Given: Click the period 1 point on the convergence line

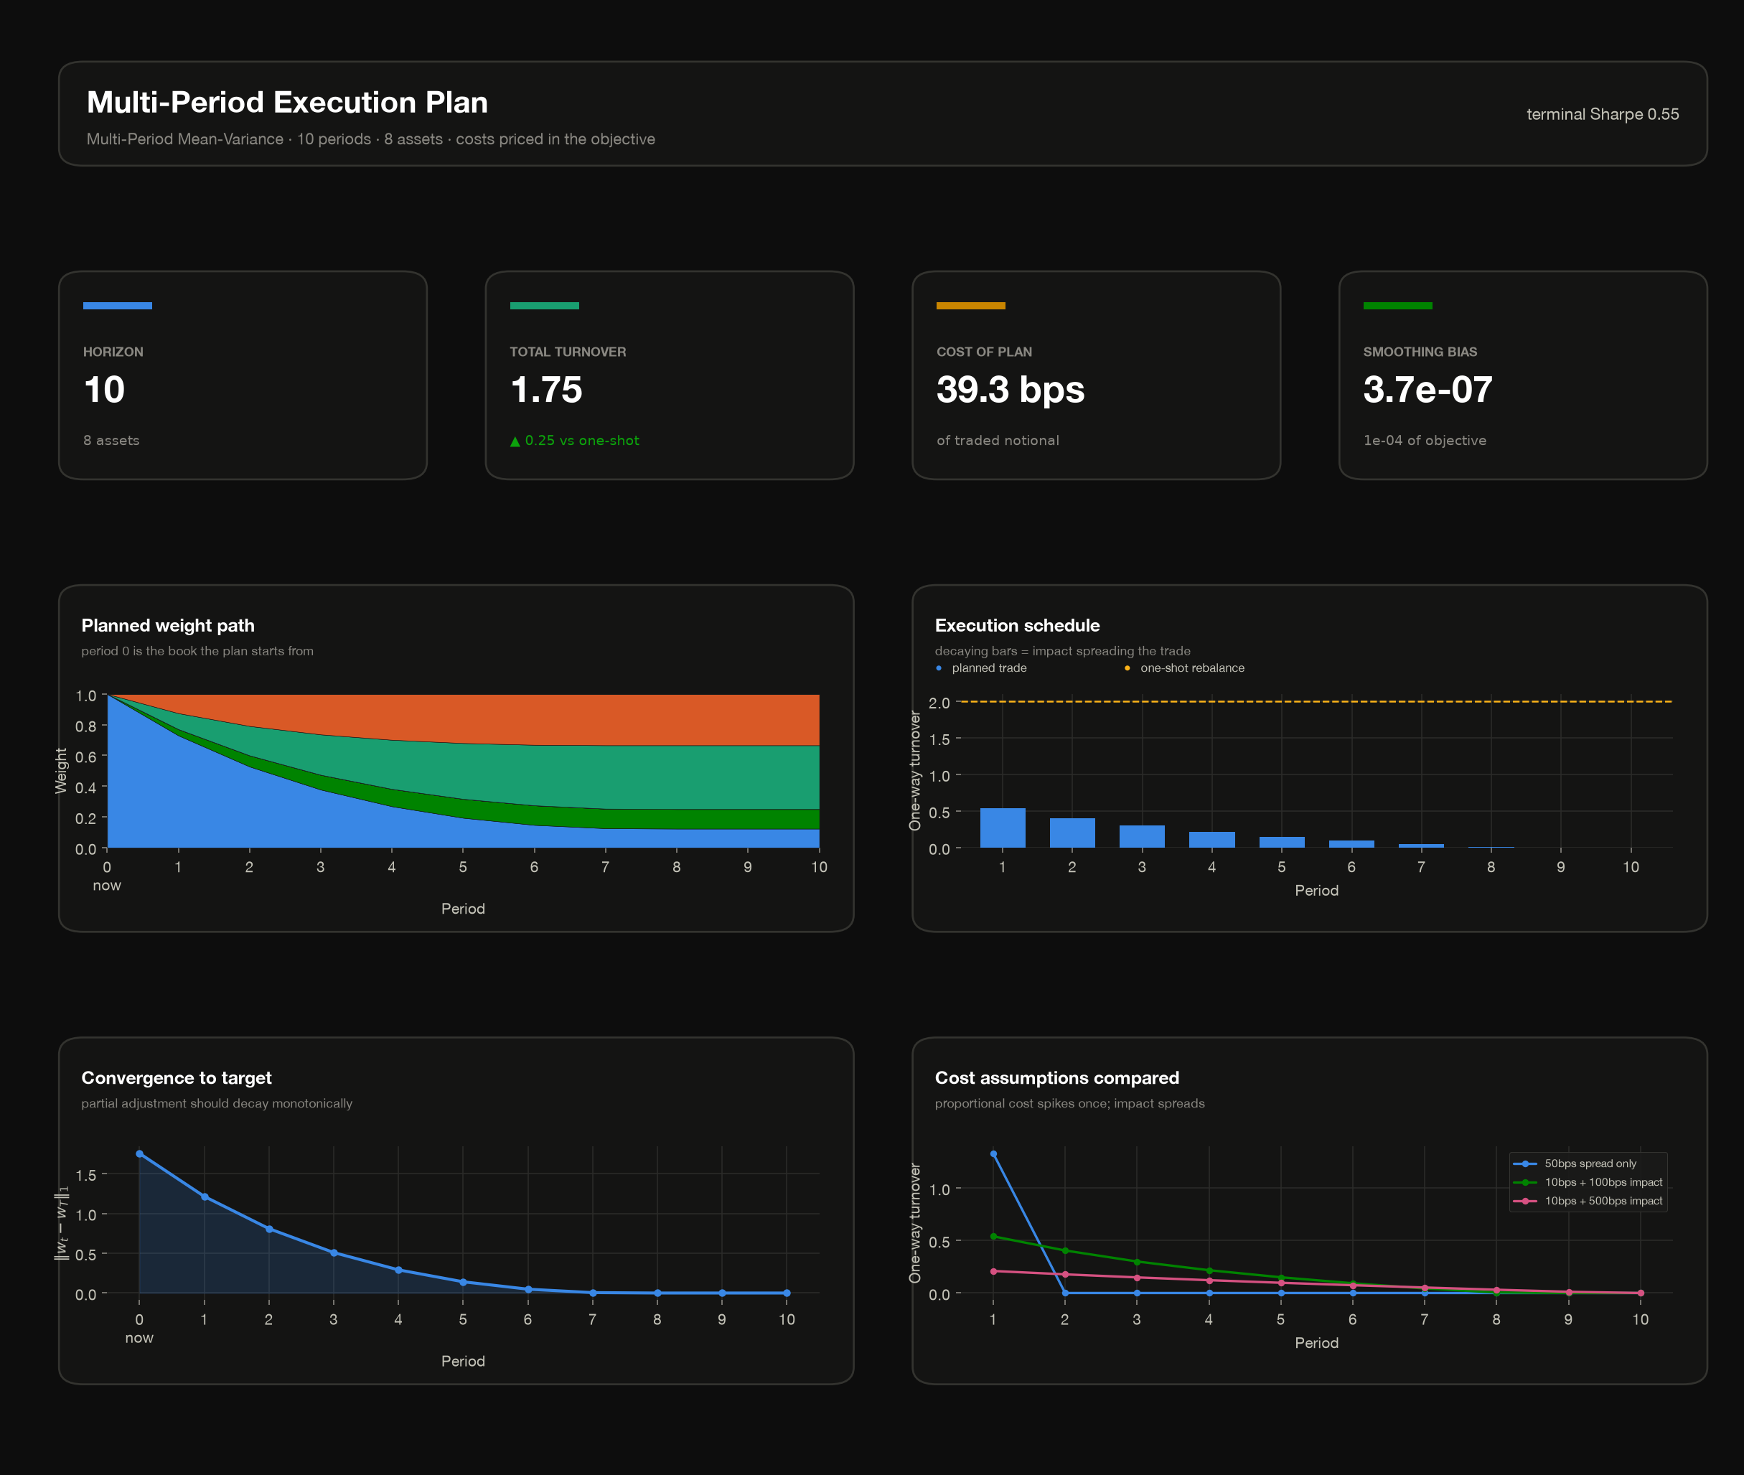Looking at the screenshot, I should click(204, 1197).
